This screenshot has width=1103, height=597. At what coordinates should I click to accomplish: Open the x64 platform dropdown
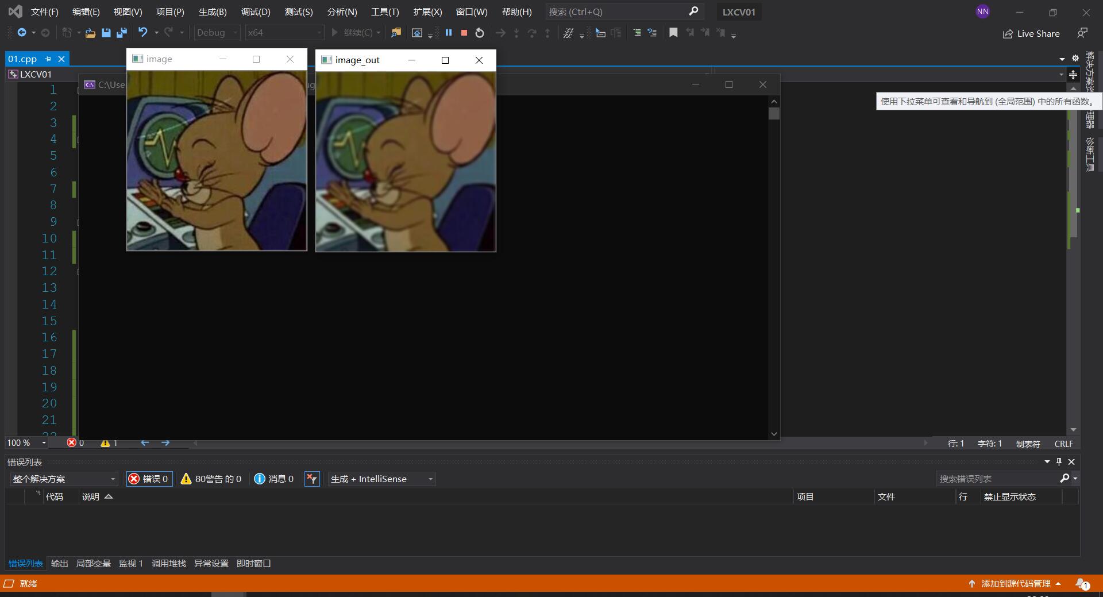click(x=284, y=33)
